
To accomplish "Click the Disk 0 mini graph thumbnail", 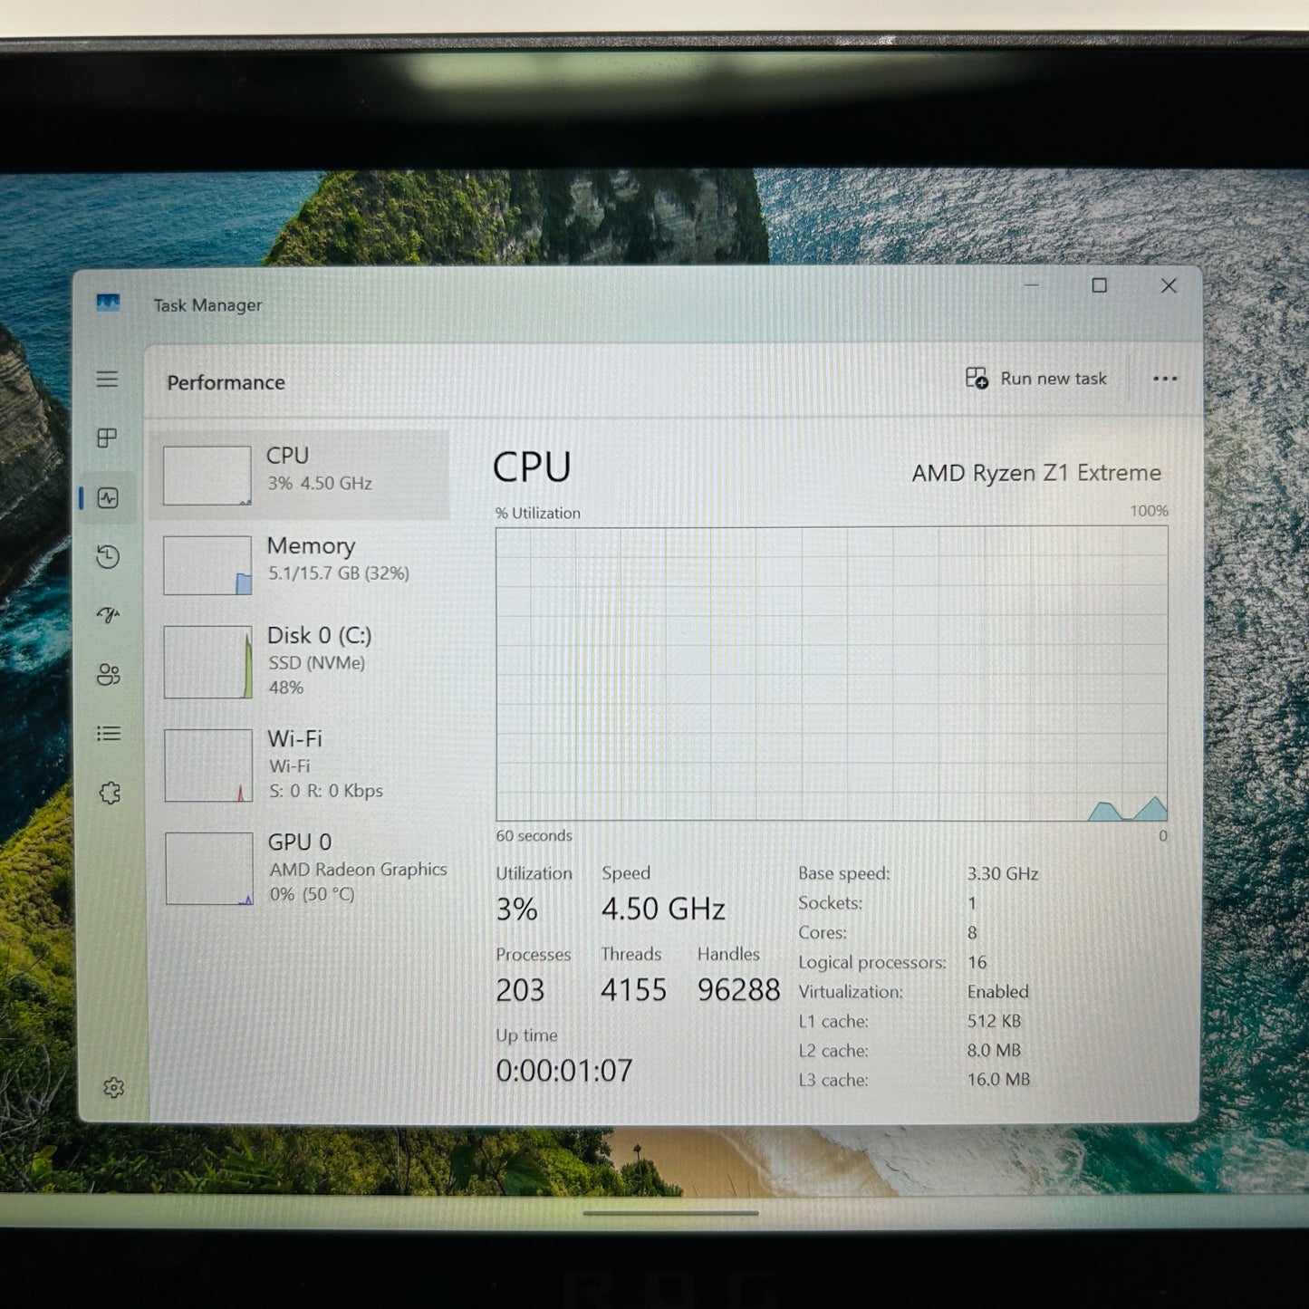I will pos(207,662).
